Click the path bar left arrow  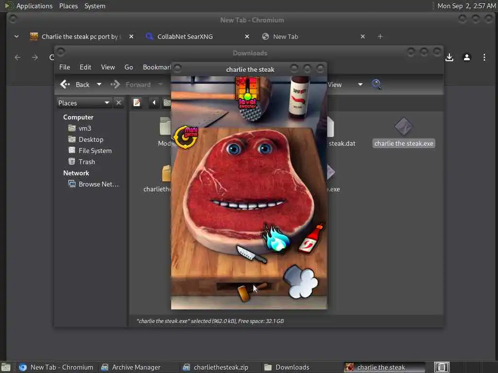[154, 103]
